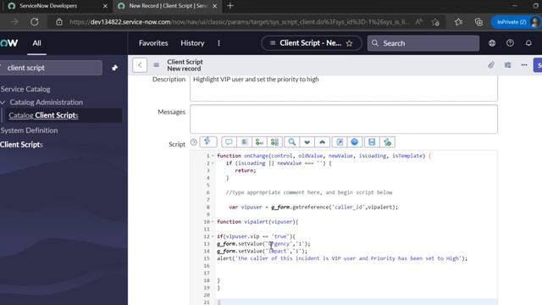Switch to ServiceNow Developers browser tab
The width and height of the screenshot is (542, 305).
48,6
